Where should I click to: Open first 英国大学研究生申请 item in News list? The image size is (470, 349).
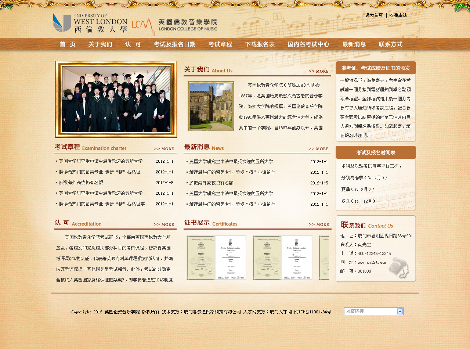tap(231, 162)
